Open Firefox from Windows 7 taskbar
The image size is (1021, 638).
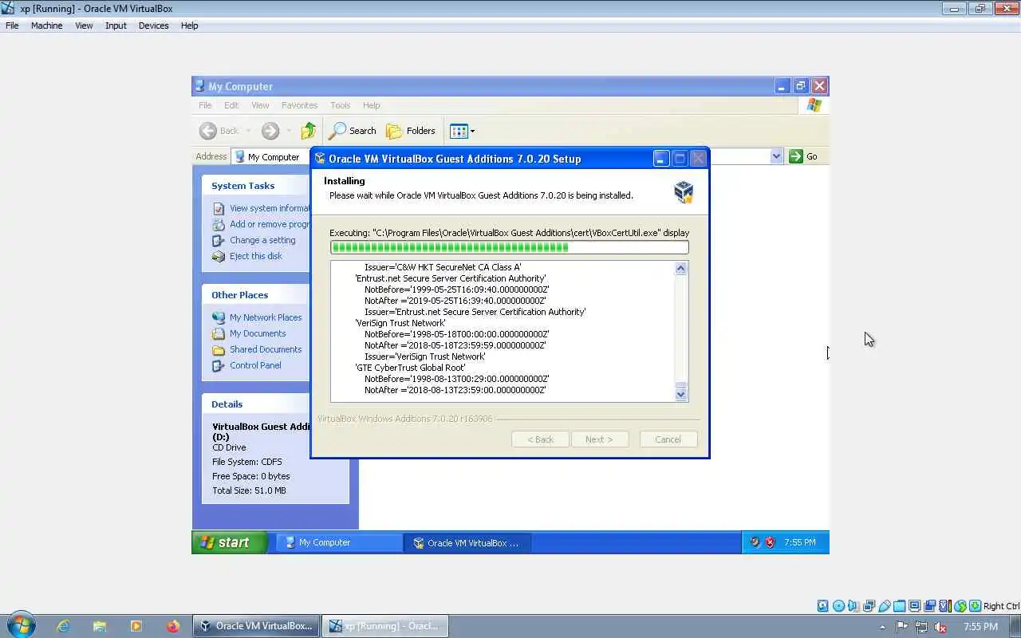click(x=173, y=626)
